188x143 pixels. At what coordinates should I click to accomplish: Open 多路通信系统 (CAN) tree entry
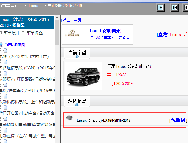[x=27, y=68]
